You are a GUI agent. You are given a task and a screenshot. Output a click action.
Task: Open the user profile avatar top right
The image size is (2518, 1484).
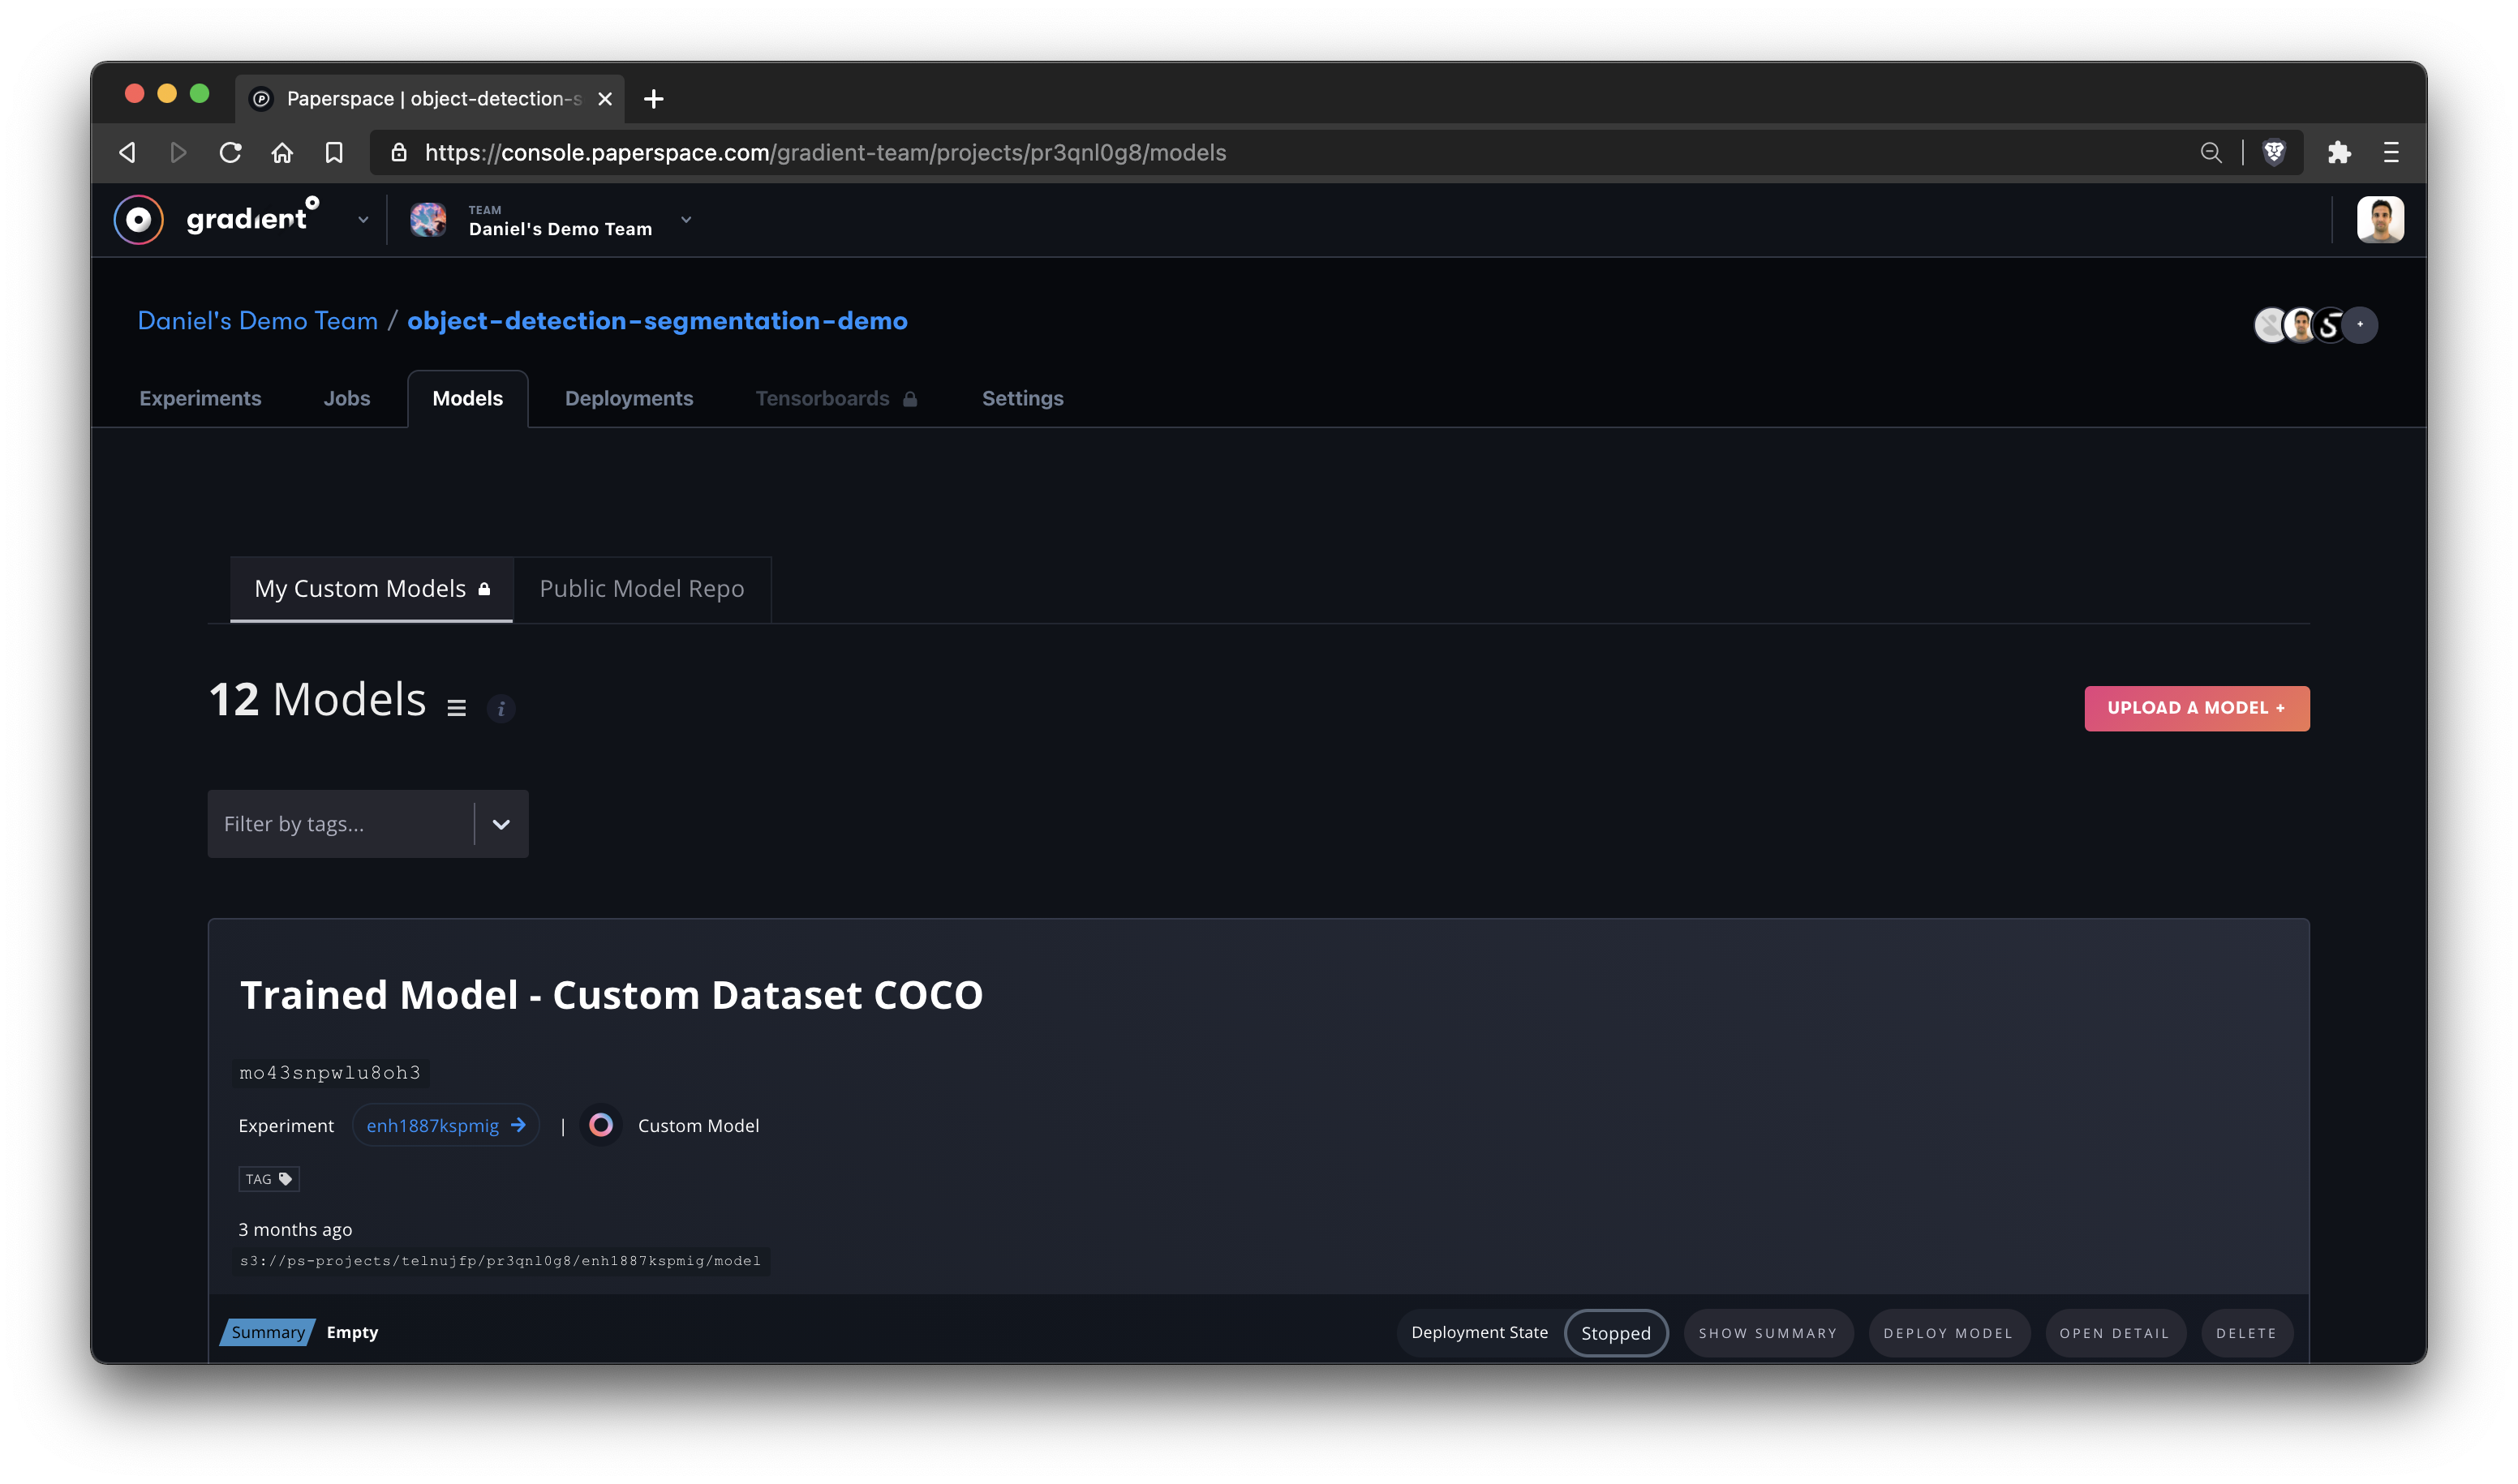[x=2380, y=219]
